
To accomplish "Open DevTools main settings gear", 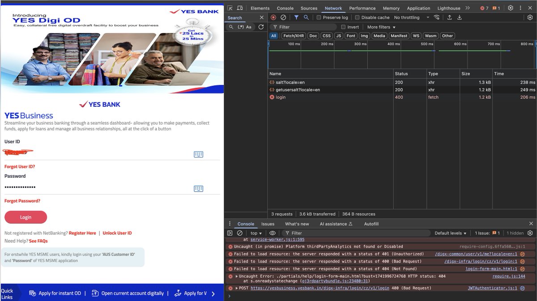I will [510, 8].
